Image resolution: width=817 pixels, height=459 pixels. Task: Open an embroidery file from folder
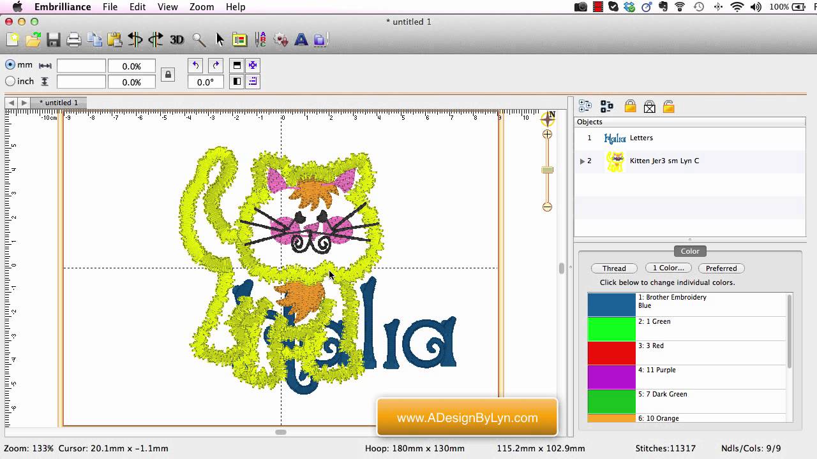point(33,40)
